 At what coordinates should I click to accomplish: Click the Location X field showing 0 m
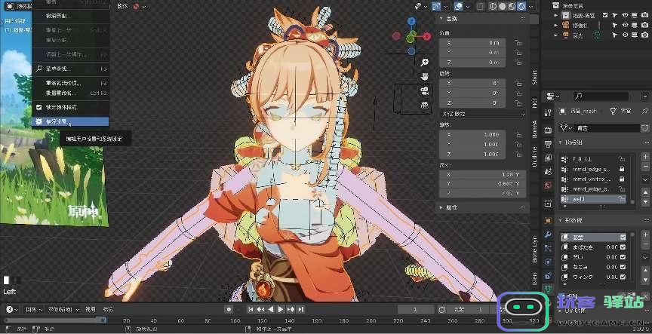473,43
